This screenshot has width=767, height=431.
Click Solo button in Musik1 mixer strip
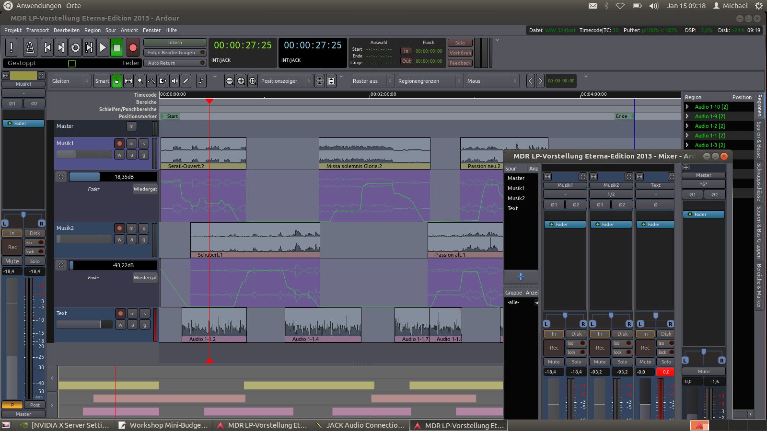pos(576,362)
